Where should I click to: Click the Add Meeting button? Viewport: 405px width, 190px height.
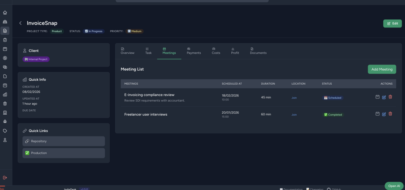[x=382, y=69]
